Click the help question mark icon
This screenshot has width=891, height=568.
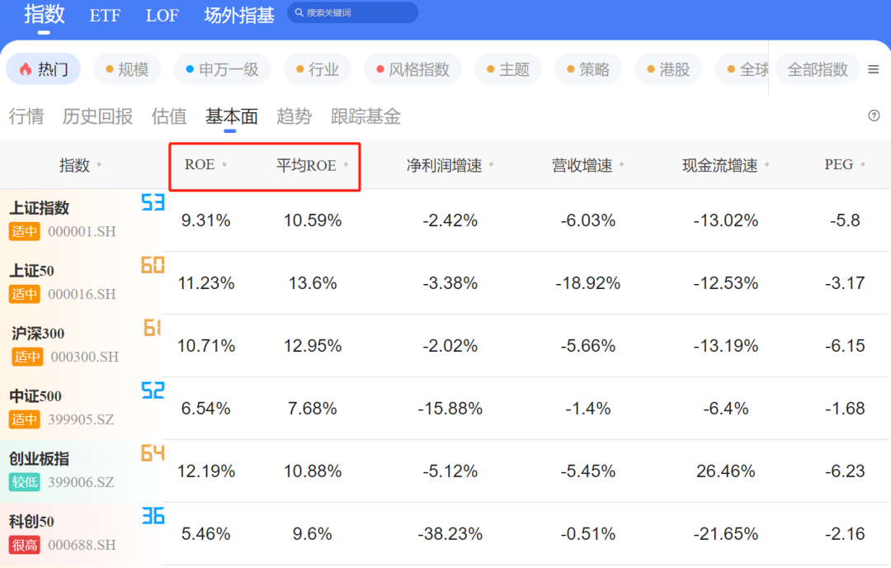point(874,116)
